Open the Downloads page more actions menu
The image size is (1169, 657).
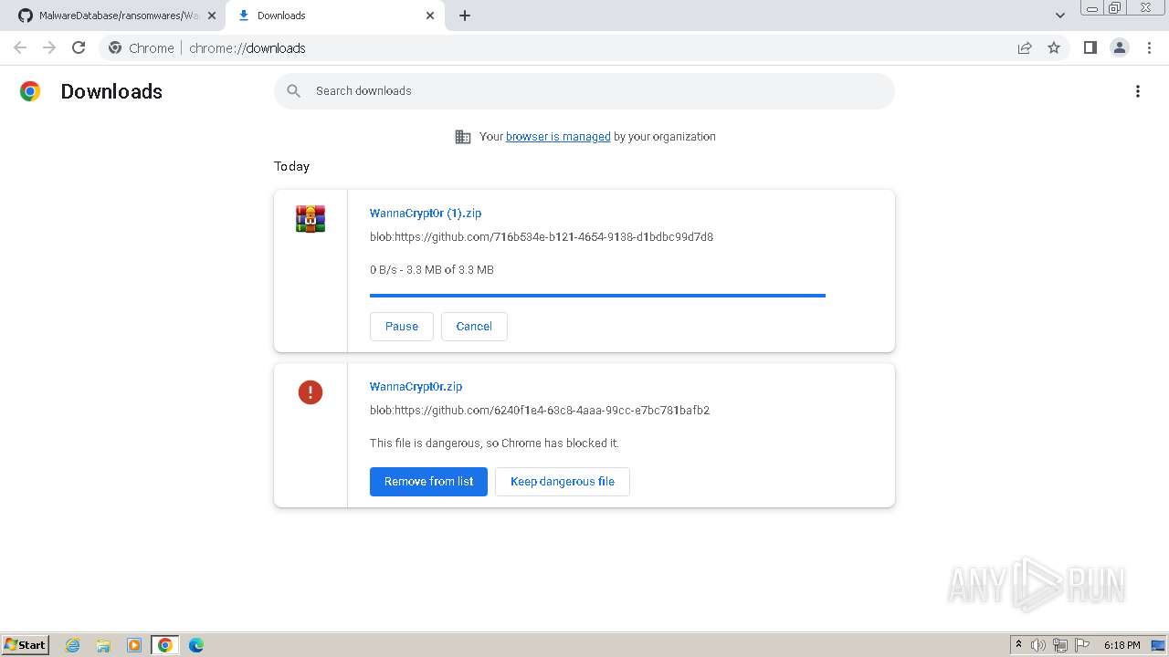1137,91
